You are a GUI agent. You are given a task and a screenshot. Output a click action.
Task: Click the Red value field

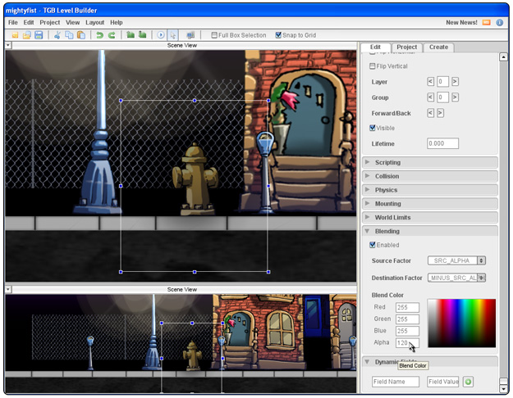[407, 307]
